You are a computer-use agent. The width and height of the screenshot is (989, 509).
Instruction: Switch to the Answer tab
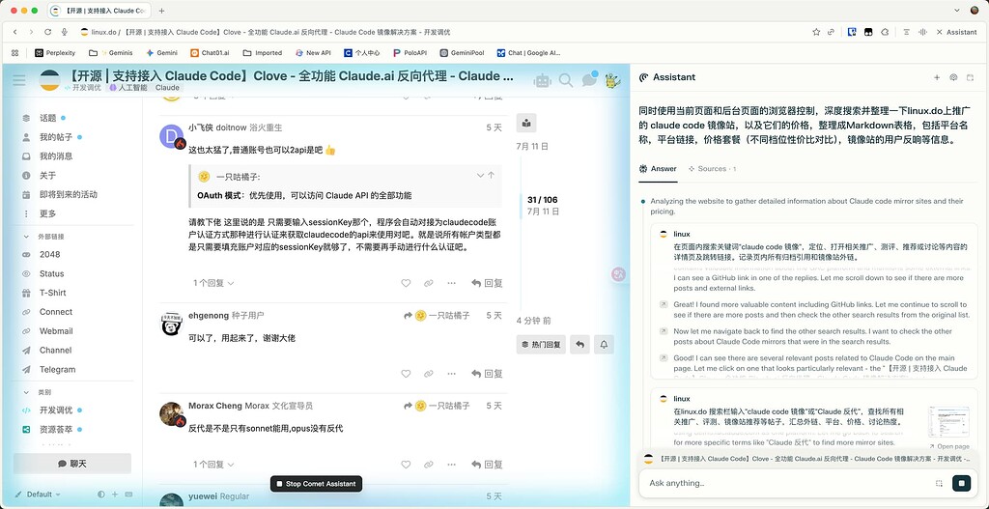click(x=658, y=169)
